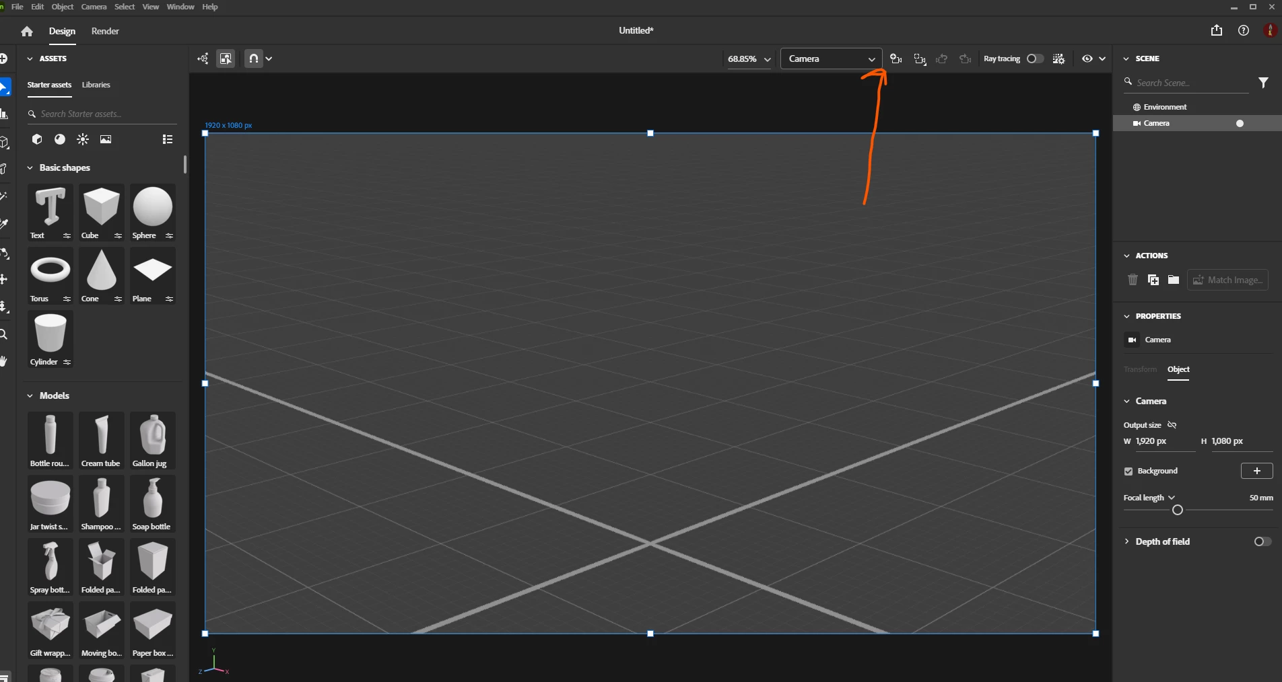Click the camera redo icon
1282x682 pixels.
965,59
